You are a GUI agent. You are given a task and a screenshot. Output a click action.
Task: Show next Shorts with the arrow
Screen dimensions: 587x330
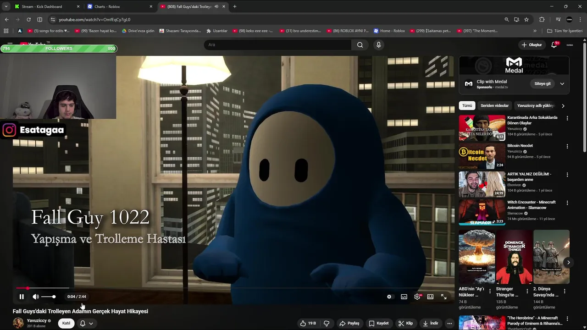(x=568, y=263)
